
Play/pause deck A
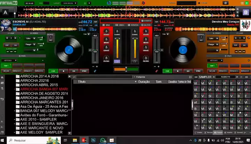coord(74,71)
